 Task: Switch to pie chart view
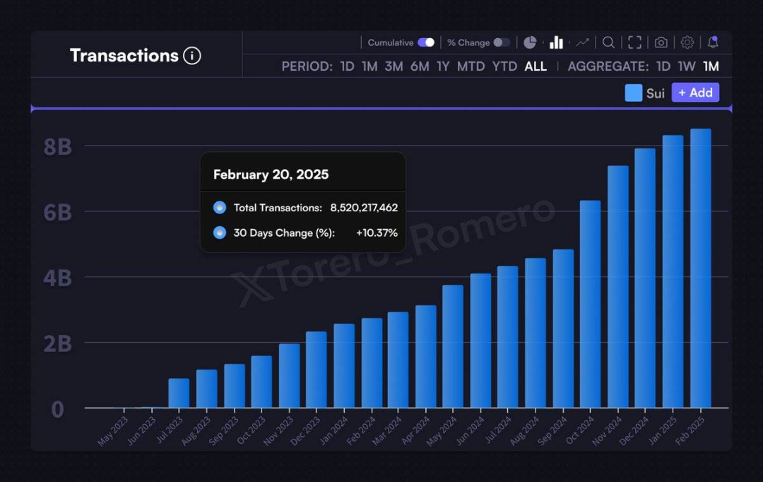coord(530,42)
